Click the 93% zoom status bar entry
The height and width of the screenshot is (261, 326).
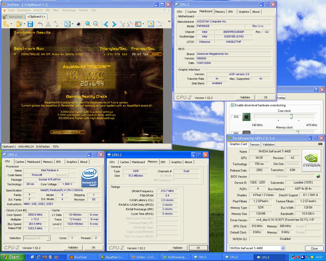point(56,147)
